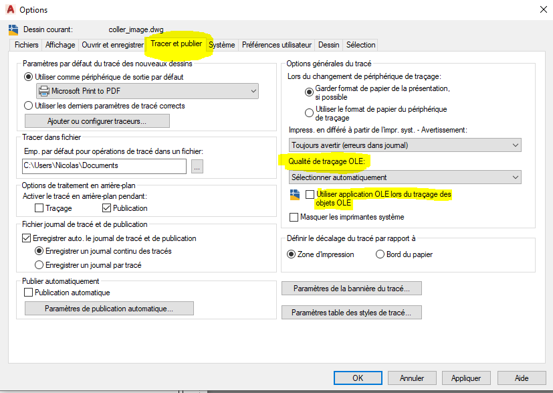Image resolution: width=553 pixels, height=393 pixels.
Task: Toggle Masquer les imprimantes système checkbox
Action: pos(294,217)
